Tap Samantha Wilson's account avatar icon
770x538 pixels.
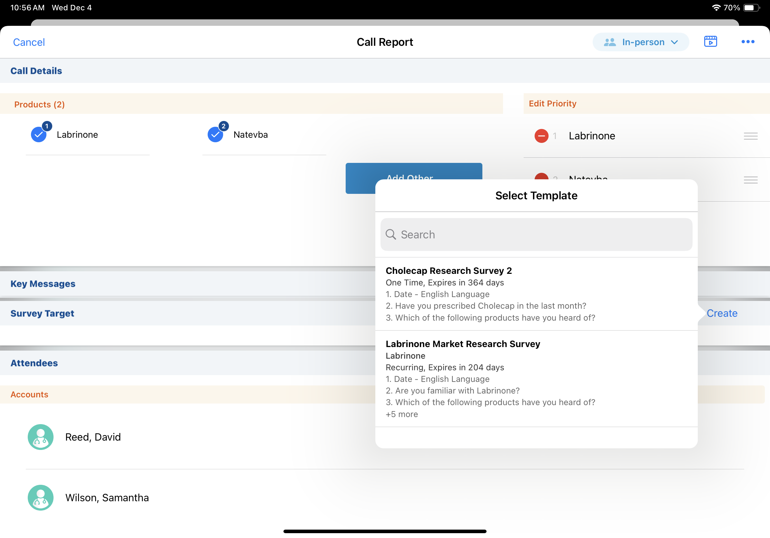(x=40, y=497)
